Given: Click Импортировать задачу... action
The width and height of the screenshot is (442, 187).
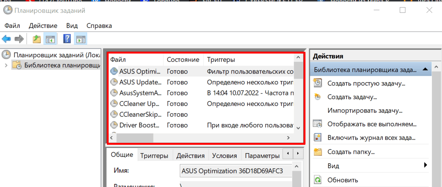Looking at the screenshot, I should (364, 110).
